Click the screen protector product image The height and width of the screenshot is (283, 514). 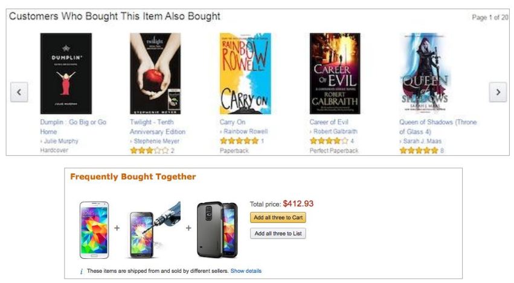[x=153, y=230]
